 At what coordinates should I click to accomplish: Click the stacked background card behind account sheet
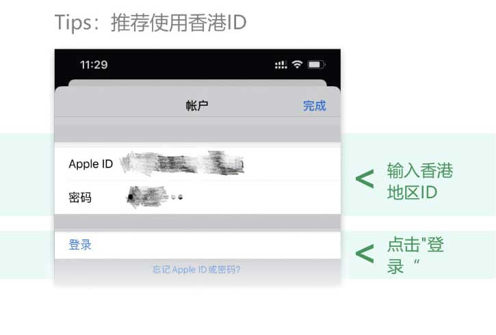[x=198, y=83]
